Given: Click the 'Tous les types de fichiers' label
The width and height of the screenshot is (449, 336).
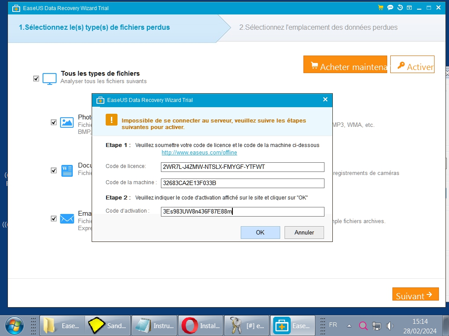Looking at the screenshot, I should tap(100, 73).
